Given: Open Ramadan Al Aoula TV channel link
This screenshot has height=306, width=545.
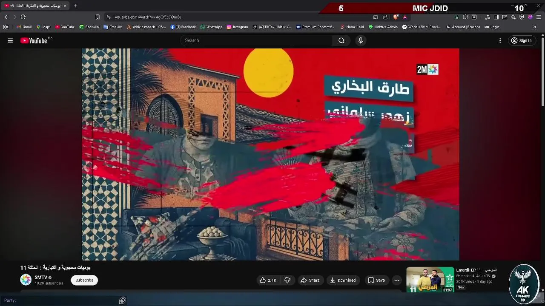Looking at the screenshot, I should (x=473, y=276).
